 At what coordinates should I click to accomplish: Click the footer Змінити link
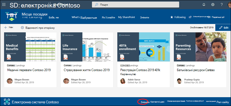pos(145,102)
